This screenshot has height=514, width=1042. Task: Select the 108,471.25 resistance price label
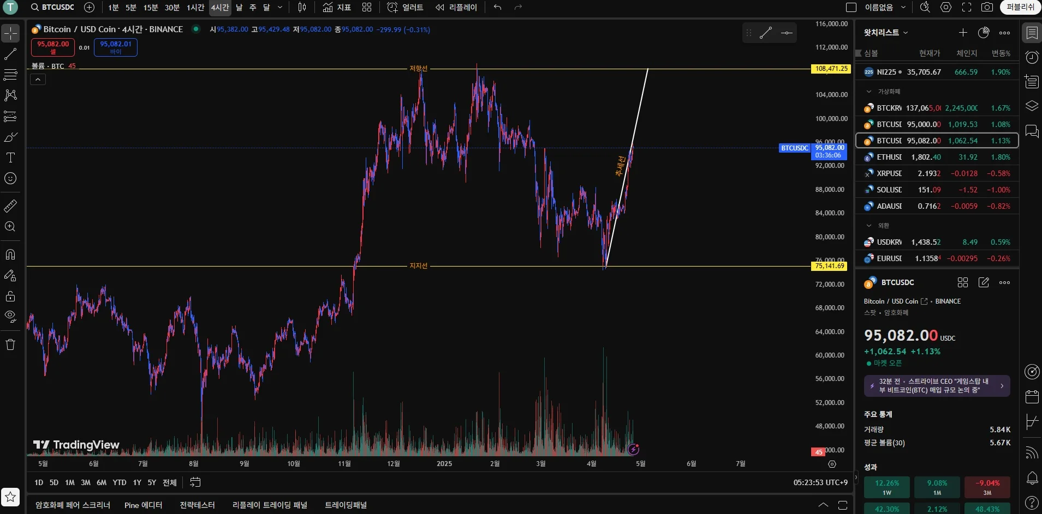(831, 69)
